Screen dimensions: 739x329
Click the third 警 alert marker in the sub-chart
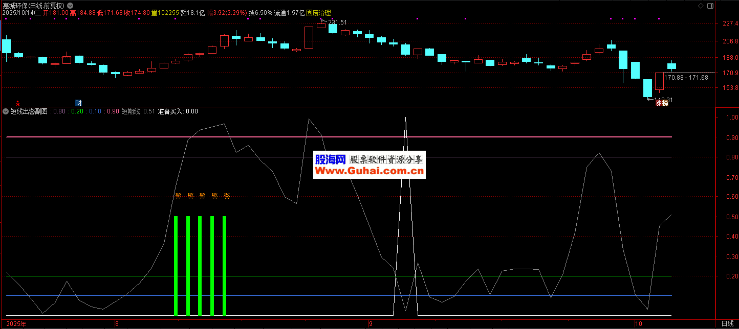pyautogui.click(x=202, y=196)
